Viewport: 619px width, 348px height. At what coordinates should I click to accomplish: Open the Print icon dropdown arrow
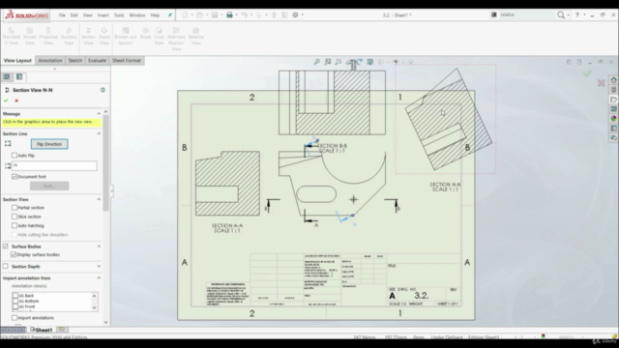pos(236,15)
